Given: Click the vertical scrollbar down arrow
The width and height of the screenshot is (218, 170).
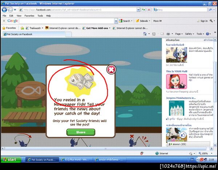Looking at the screenshot, I should pos(215,145).
